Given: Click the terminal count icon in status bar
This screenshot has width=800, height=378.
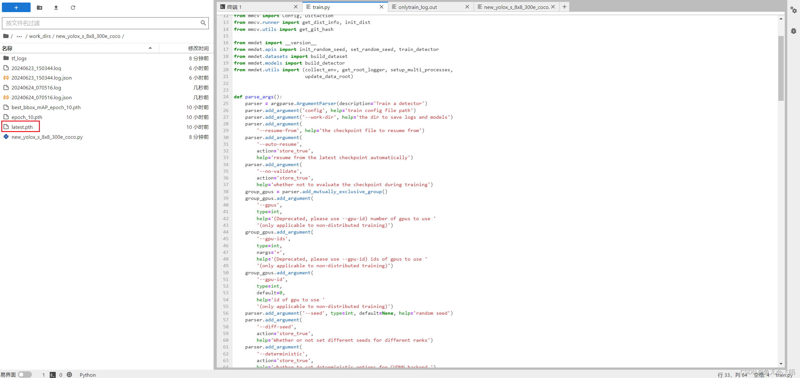Looking at the screenshot, I should pos(53,375).
